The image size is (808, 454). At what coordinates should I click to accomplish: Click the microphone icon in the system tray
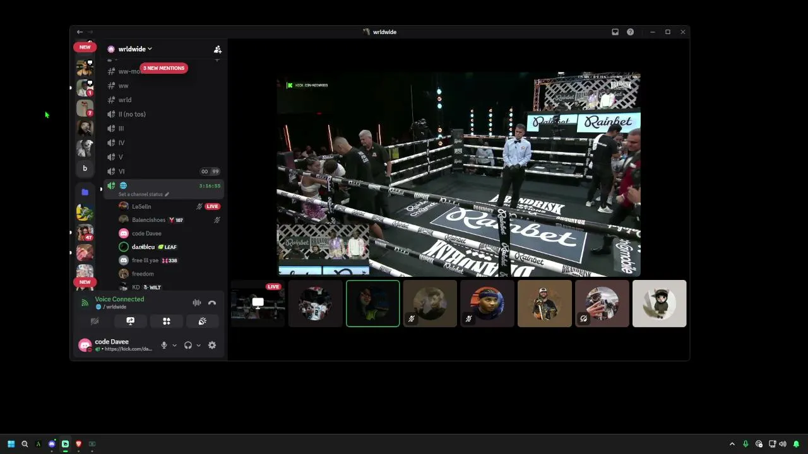coord(746,444)
